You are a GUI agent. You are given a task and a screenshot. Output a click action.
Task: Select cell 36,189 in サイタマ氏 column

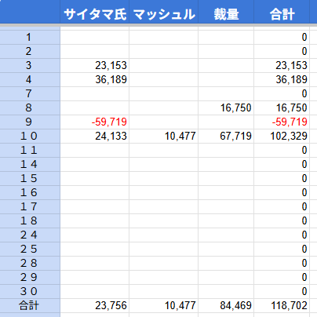[95, 79]
